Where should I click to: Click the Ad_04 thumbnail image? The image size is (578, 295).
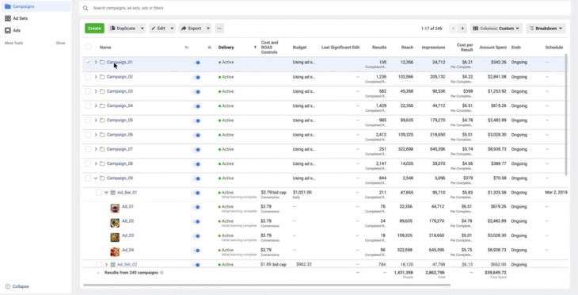click(x=115, y=252)
